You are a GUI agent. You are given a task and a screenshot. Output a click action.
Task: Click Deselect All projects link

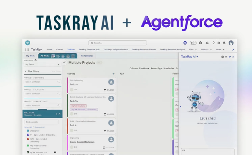pos(40,127)
